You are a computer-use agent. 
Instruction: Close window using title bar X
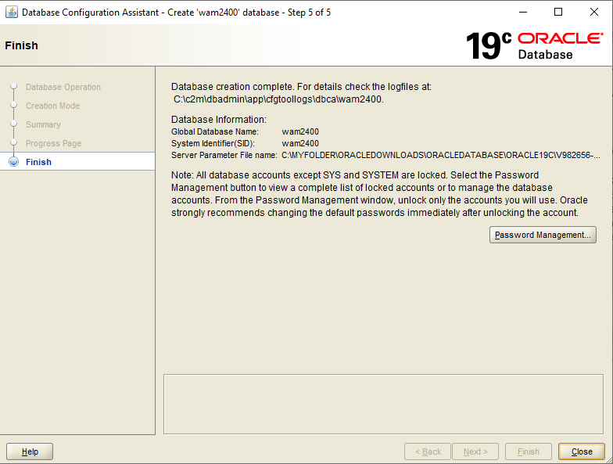tap(594, 13)
